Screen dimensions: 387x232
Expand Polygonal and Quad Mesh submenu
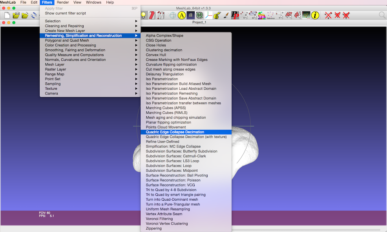(90, 40)
